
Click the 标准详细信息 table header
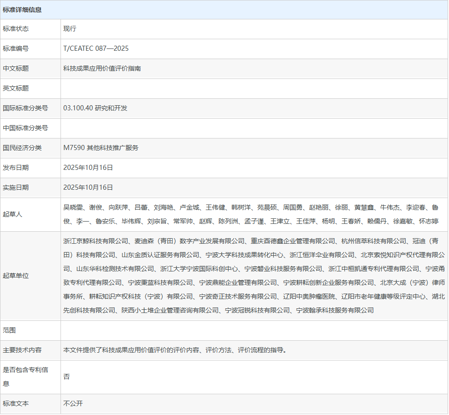(22, 10)
